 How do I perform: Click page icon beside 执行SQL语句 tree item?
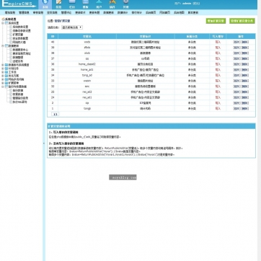tap(11, 102)
